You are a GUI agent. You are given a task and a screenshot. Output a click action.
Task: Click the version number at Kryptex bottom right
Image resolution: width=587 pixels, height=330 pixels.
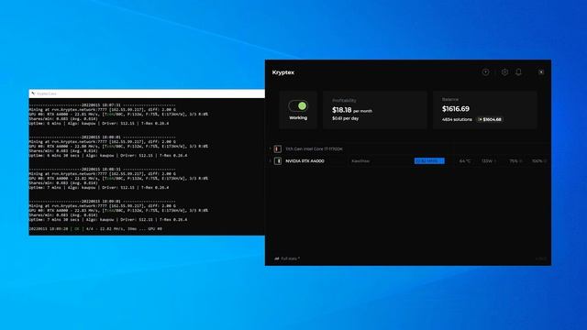coord(540,258)
